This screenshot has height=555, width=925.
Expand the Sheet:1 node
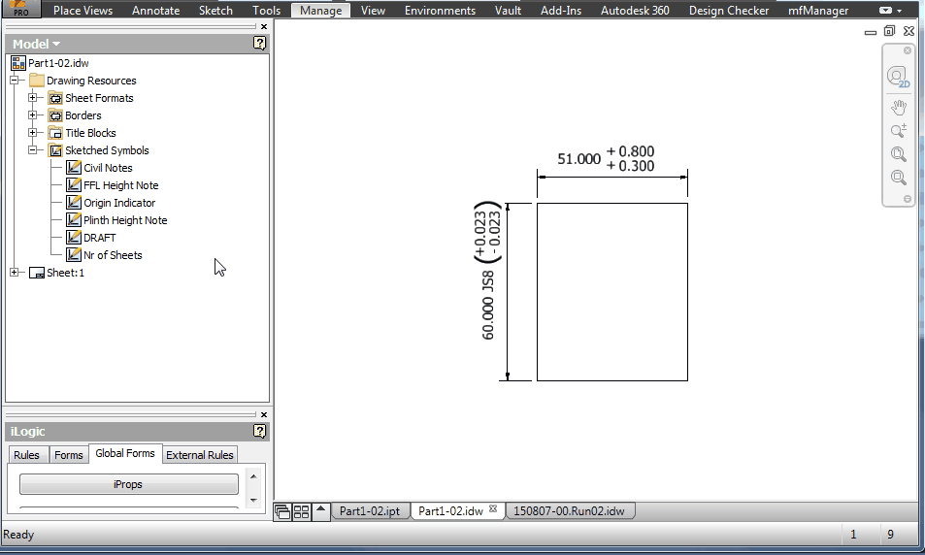click(15, 272)
